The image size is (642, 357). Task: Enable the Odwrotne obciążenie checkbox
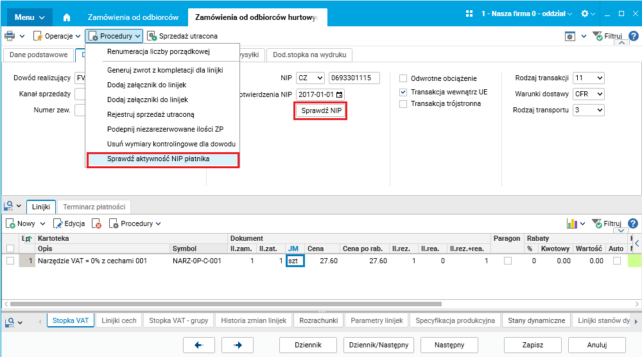pos(403,78)
